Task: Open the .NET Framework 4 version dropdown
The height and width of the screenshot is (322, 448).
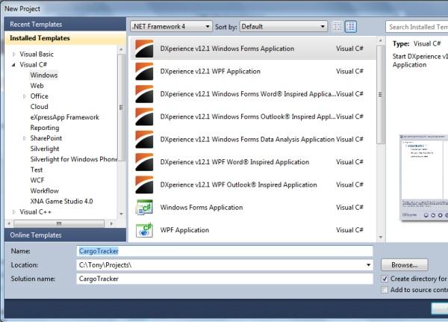Action: (171, 27)
